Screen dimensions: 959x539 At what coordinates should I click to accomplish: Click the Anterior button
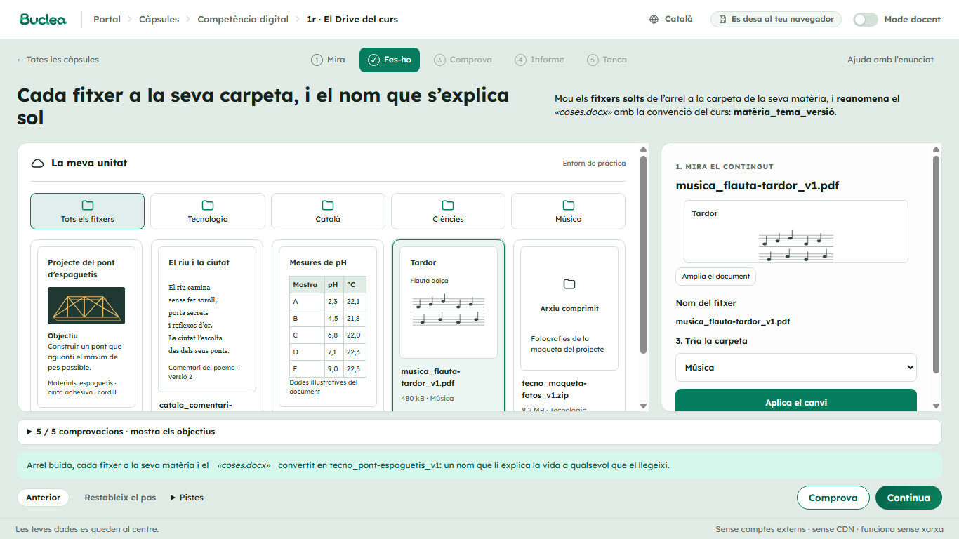pyautogui.click(x=44, y=498)
